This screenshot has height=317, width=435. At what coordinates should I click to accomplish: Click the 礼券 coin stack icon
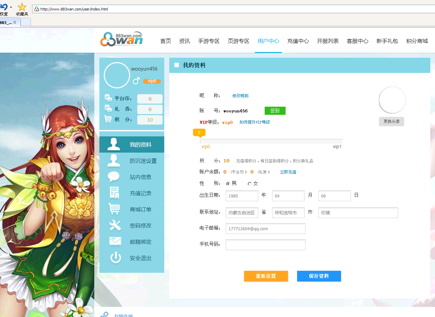point(108,109)
